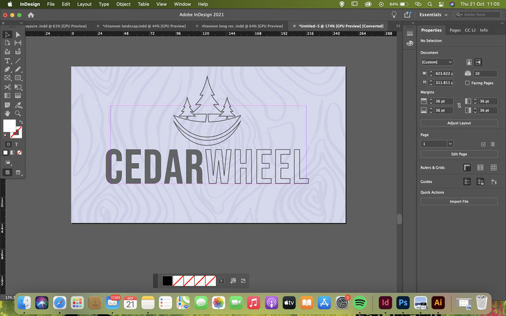
Task: Open the Essentials workspace dropdown
Action: [433, 15]
